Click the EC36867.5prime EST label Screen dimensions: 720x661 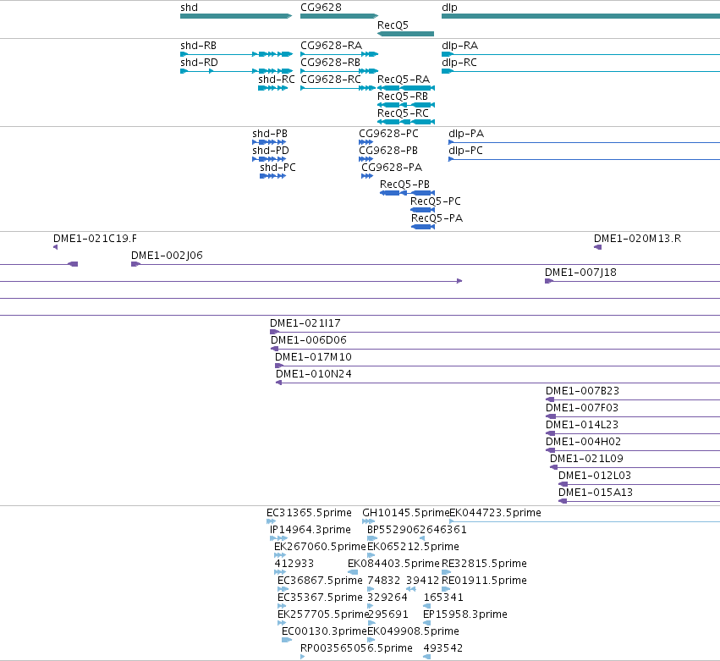[x=320, y=581]
